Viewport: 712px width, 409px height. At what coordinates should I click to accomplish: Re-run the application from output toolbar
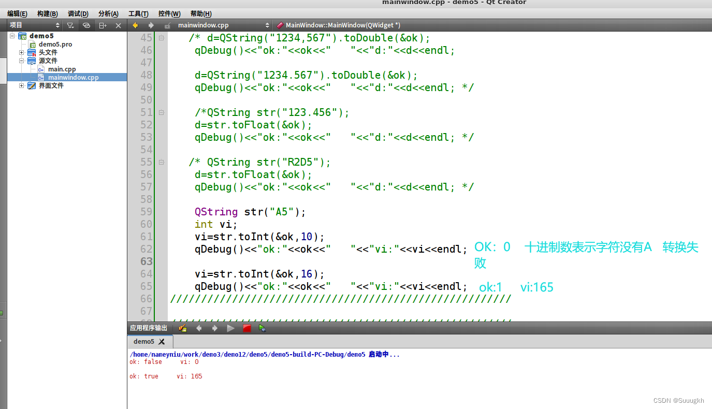click(230, 328)
